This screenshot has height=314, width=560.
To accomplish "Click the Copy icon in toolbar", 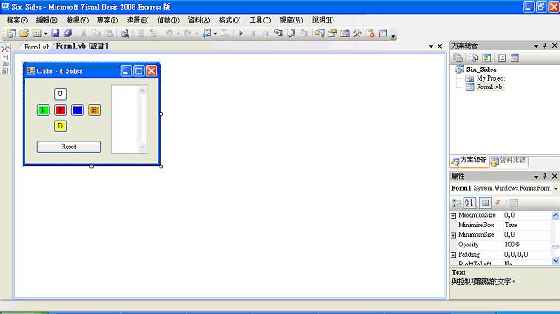I will (x=96, y=34).
